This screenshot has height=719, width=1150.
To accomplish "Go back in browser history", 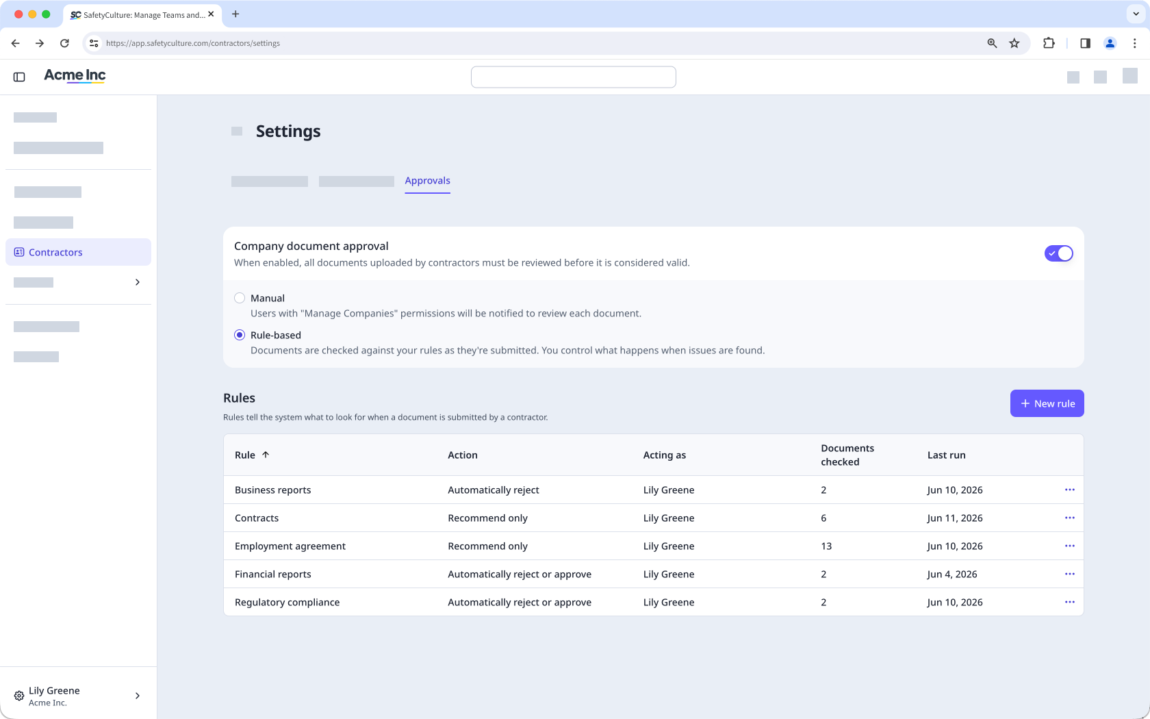I will [x=15, y=43].
